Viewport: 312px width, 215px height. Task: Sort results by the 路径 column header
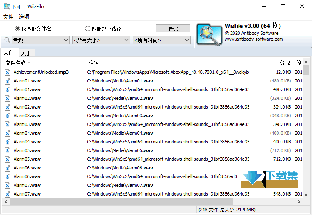(x=166, y=63)
